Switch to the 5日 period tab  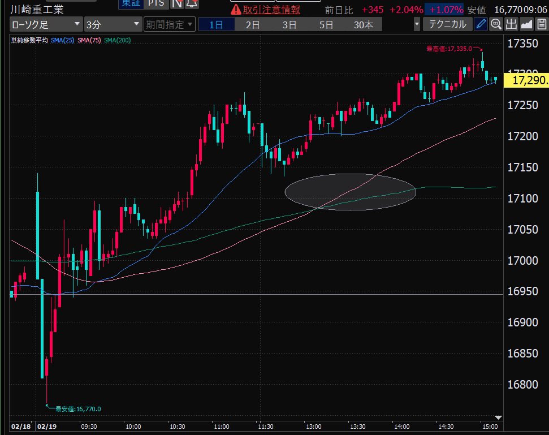click(326, 24)
